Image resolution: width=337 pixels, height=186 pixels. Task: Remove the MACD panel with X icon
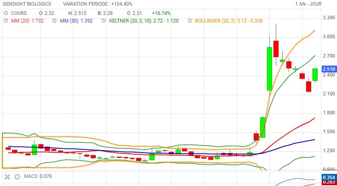tap(6, 176)
